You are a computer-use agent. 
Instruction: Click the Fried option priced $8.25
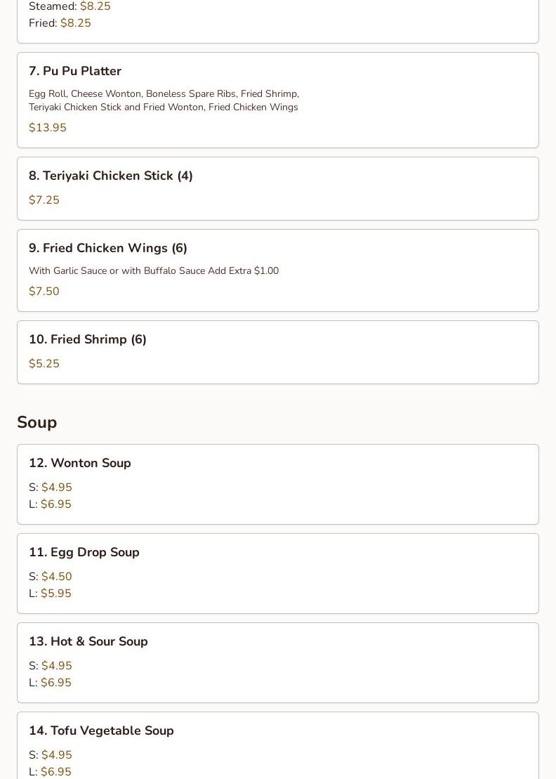pyautogui.click(x=60, y=23)
